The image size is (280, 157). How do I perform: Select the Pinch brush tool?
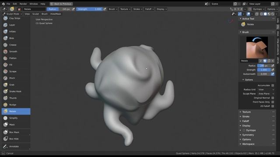click(16, 78)
